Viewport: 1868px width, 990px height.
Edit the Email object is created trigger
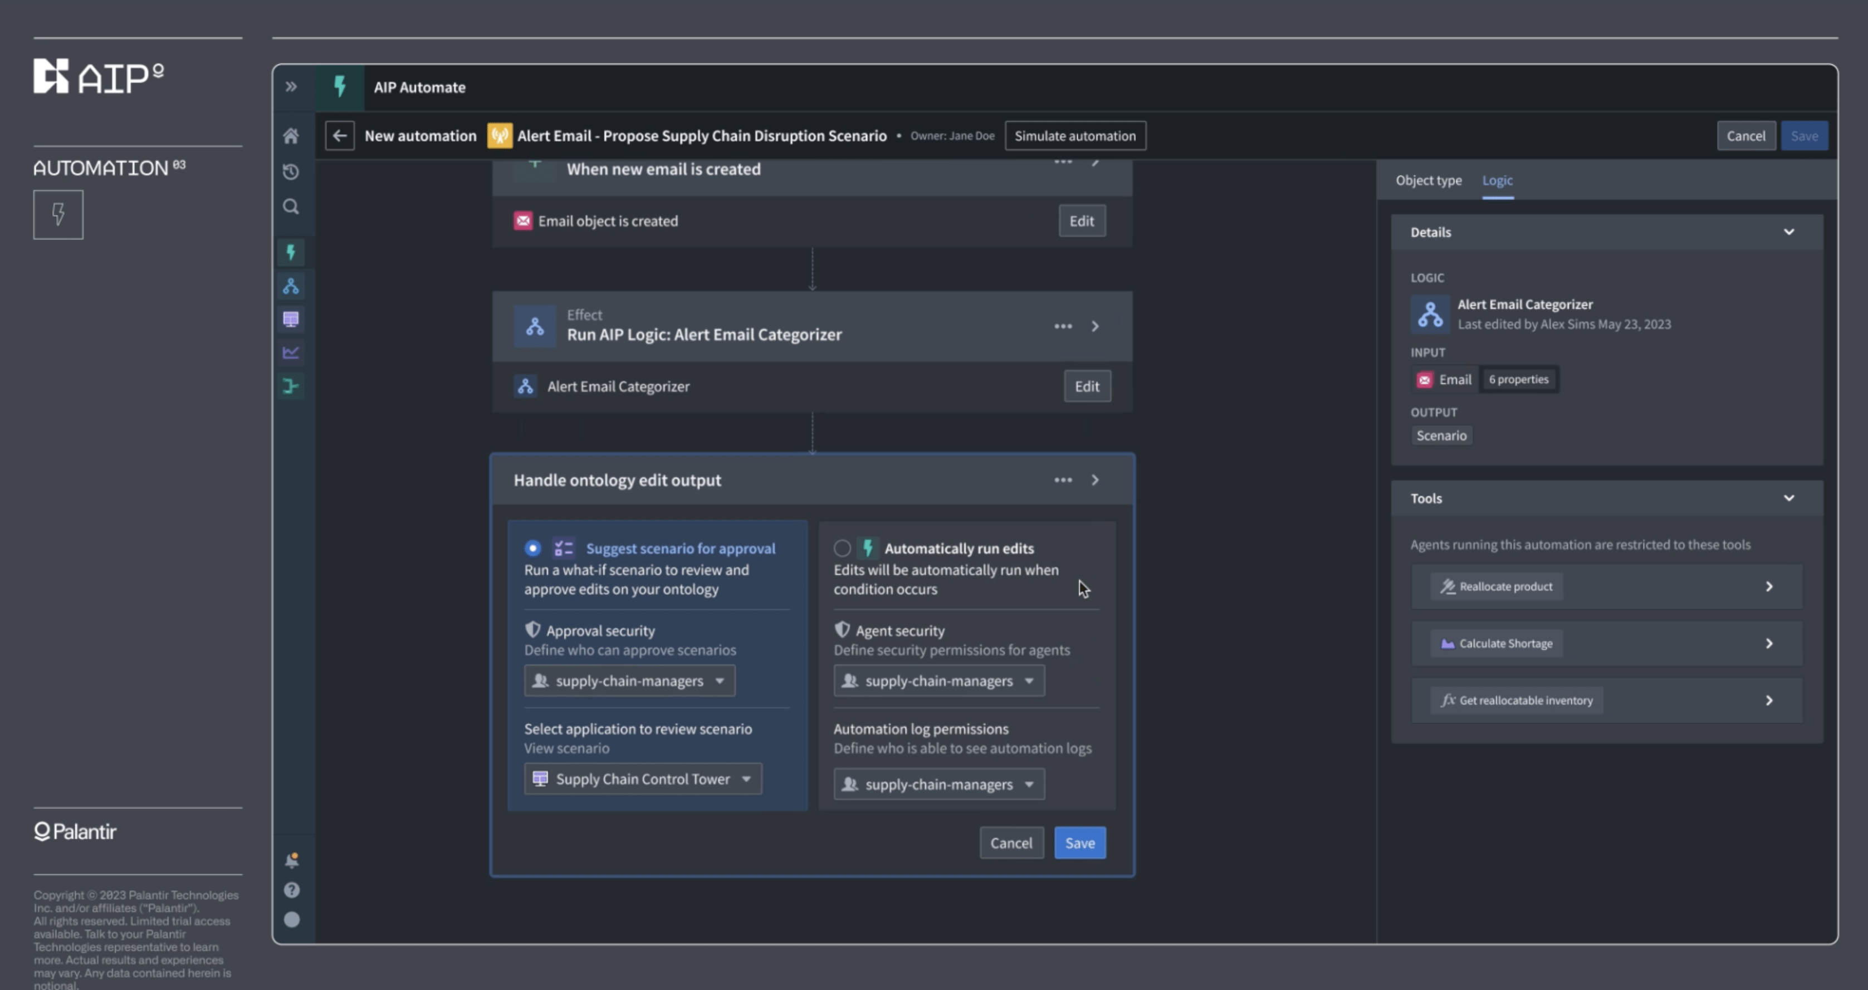point(1082,220)
